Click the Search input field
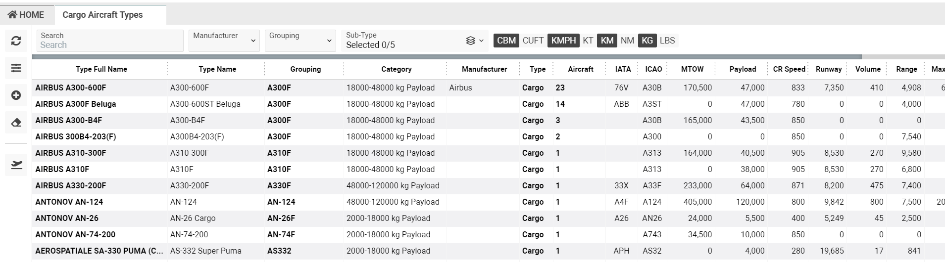945x262 pixels. [x=110, y=45]
